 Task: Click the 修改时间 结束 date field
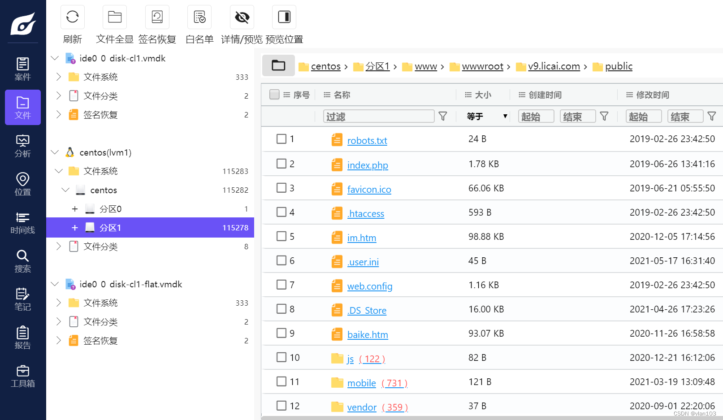685,117
